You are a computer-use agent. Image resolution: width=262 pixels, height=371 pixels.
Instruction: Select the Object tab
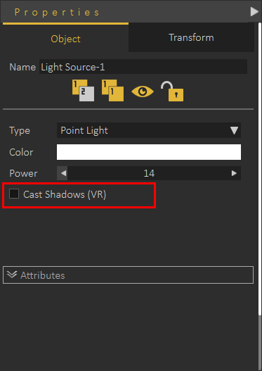pyautogui.click(x=65, y=39)
